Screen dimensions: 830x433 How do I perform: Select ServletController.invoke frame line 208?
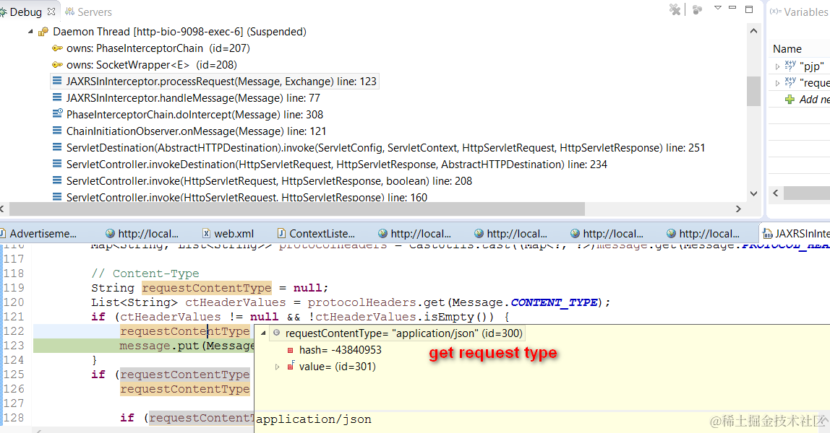(269, 181)
